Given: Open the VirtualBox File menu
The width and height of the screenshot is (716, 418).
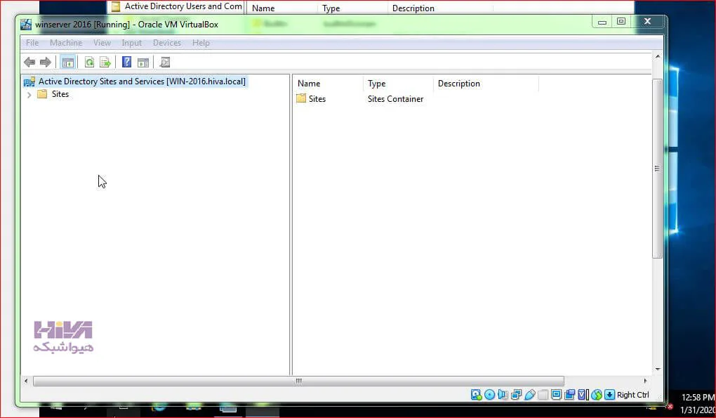Looking at the screenshot, I should (32, 42).
